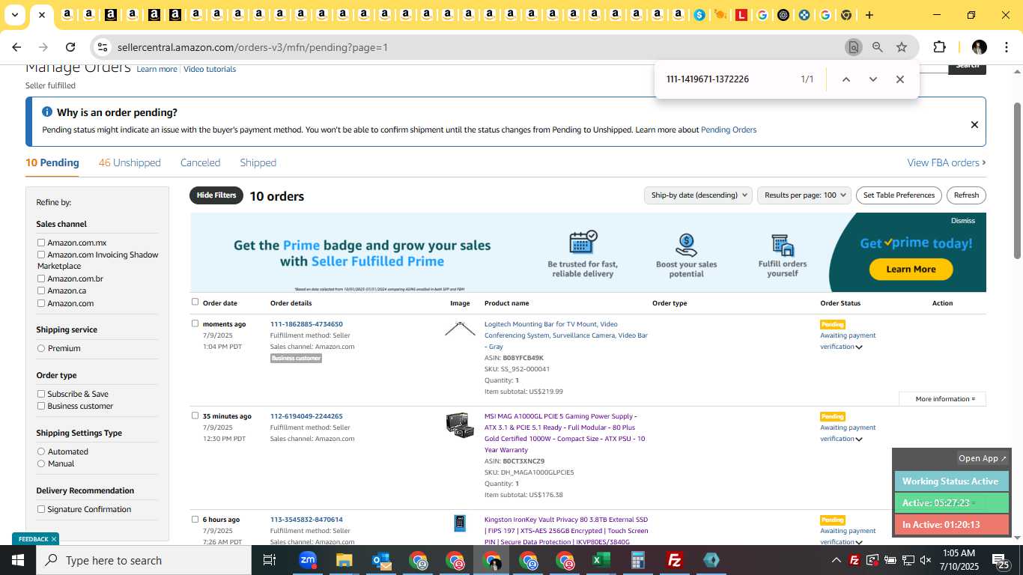Jump to next find result arrow
The image size is (1023, 575).
coord(872,79)
